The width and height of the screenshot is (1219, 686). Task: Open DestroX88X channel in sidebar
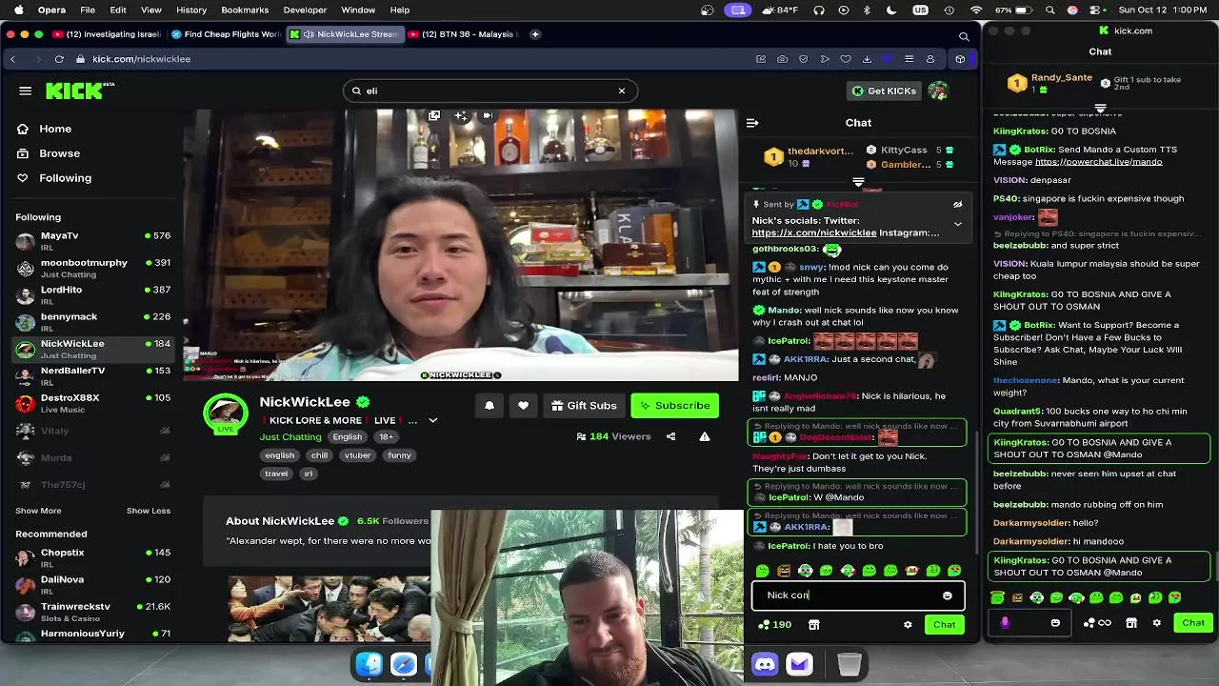92,403
